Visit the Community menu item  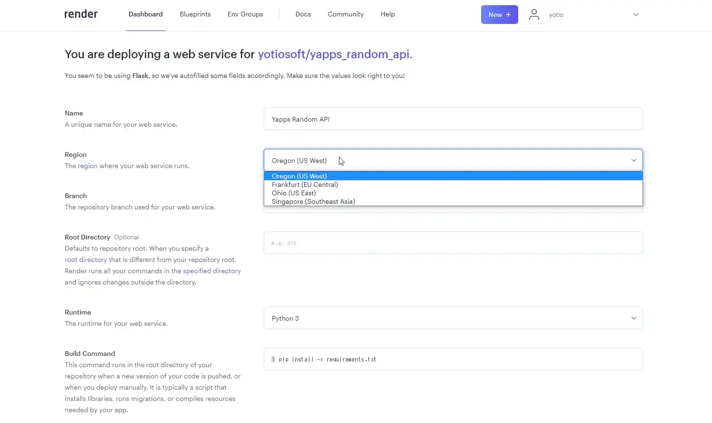tap(345, 14)
